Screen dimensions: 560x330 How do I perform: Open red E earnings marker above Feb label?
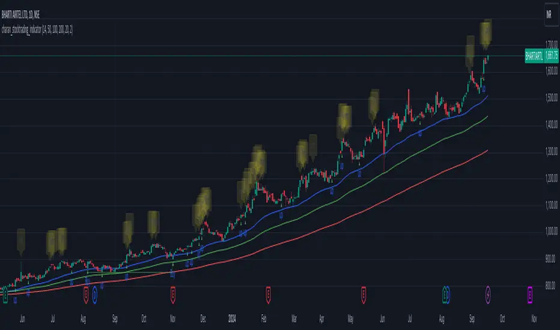coord(268,295)
